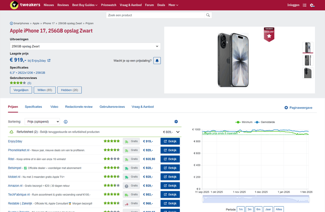Select the first front-view phone thumbnail
Image resolution: width=325 pixels, height=212 pixels.
(308, 47)
